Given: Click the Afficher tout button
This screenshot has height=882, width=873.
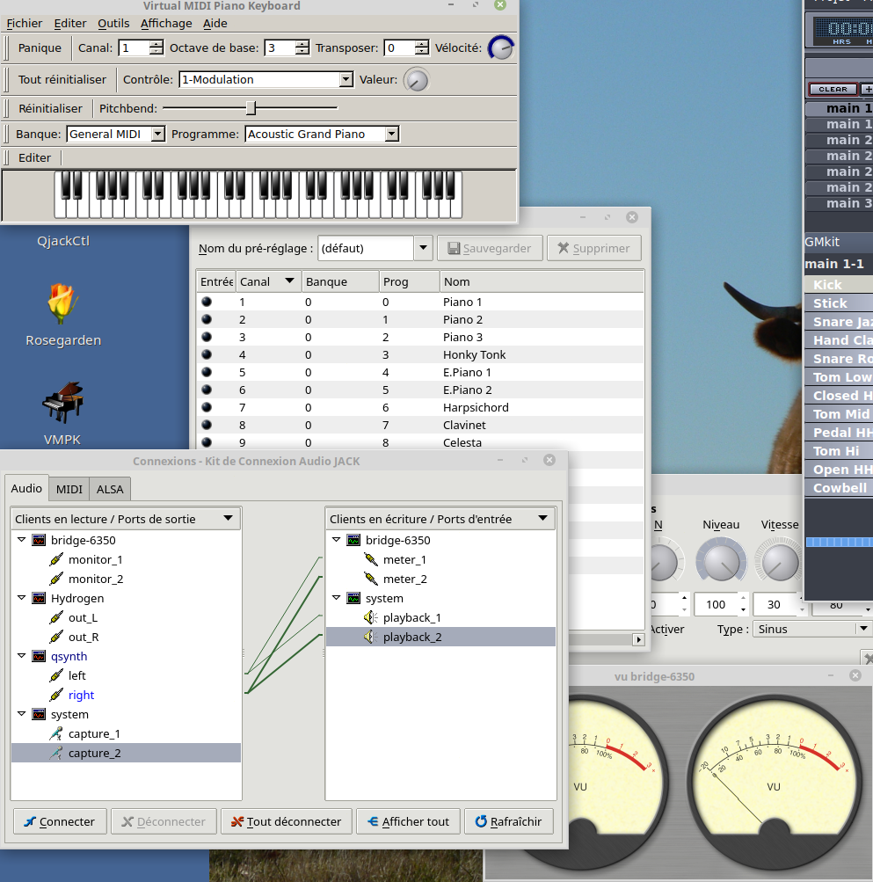Looking at the screenshot, I should pyautogui.click(x=409, y=822).
